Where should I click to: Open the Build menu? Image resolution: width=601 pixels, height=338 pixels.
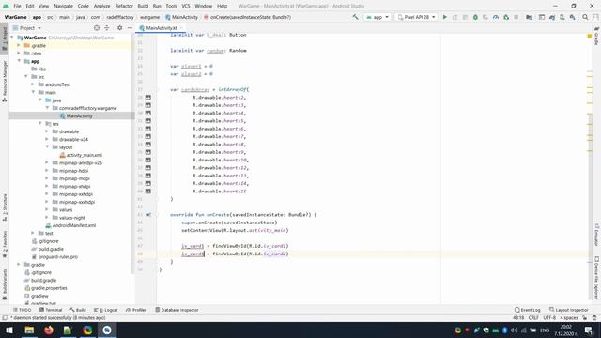click(x=143, y=6)
